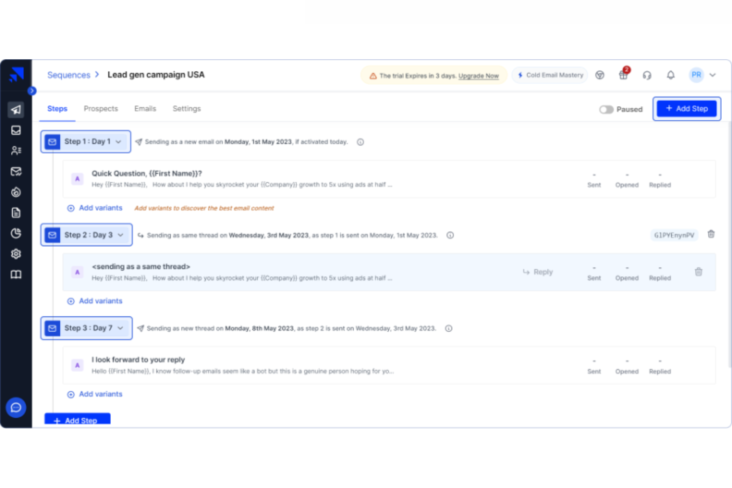
Task: Open the notifications bell icon
Action: pos(671,75)
